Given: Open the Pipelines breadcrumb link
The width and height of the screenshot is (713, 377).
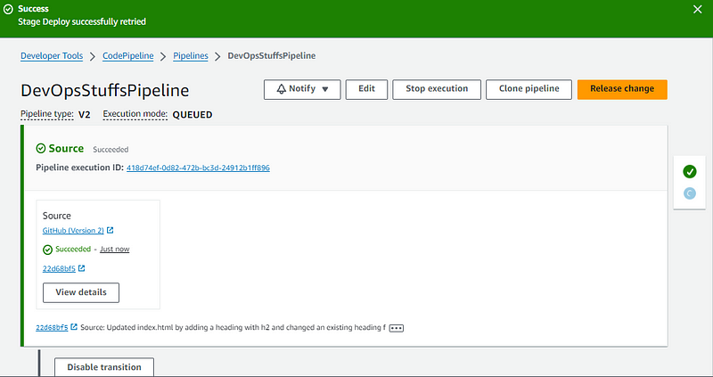Looking at the screenshot, I should pyautogui.click(x=191, y=55).
